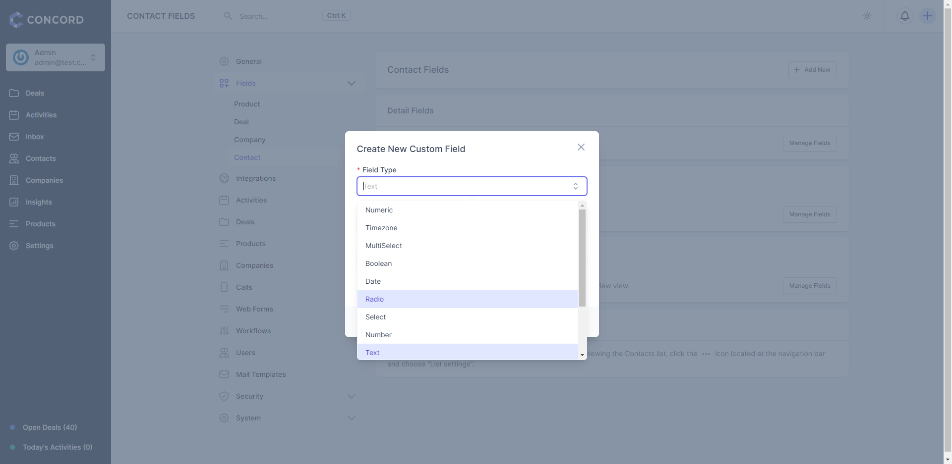The image size is (952, 464).
Task: Expand the Security settings section
Action: point(352,396)
